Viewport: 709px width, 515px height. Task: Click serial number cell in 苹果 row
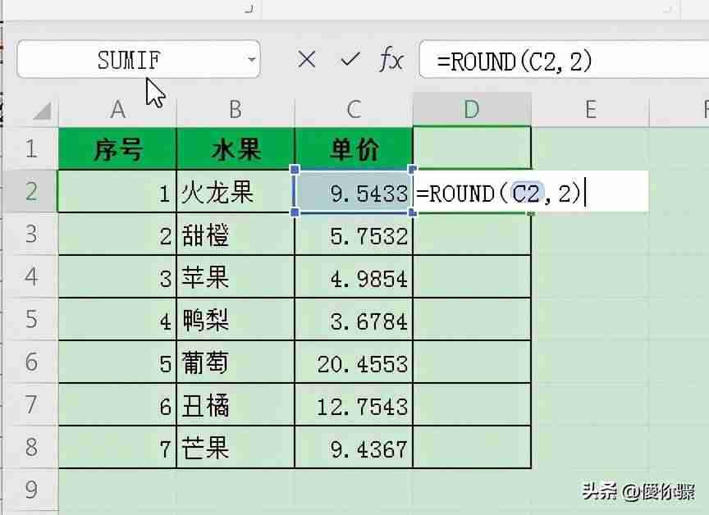click(117, 276)
